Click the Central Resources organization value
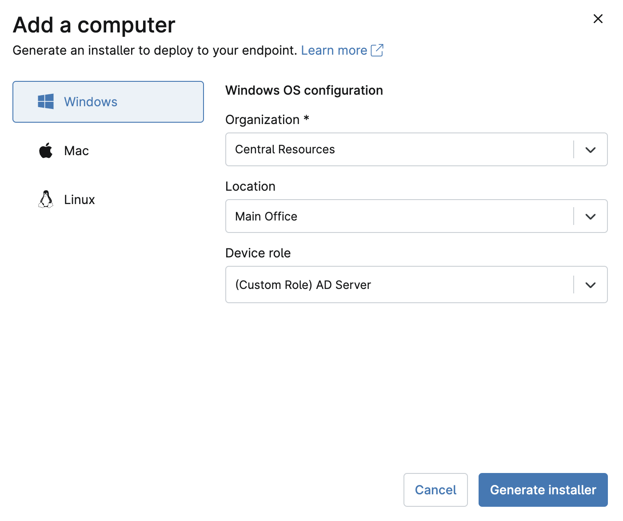The width and height of the screenshot is (623, 521). [x=285, y=149]
